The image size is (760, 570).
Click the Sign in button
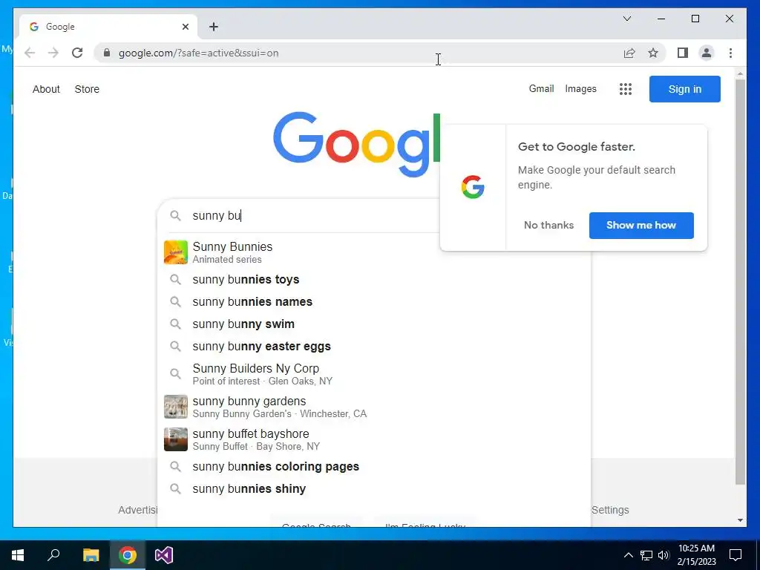[x=684, y=89]
